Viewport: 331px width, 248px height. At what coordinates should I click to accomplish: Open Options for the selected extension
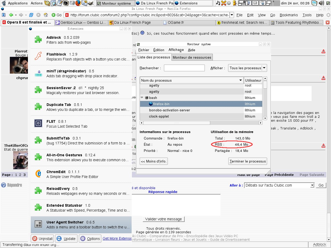click(90, 238)
